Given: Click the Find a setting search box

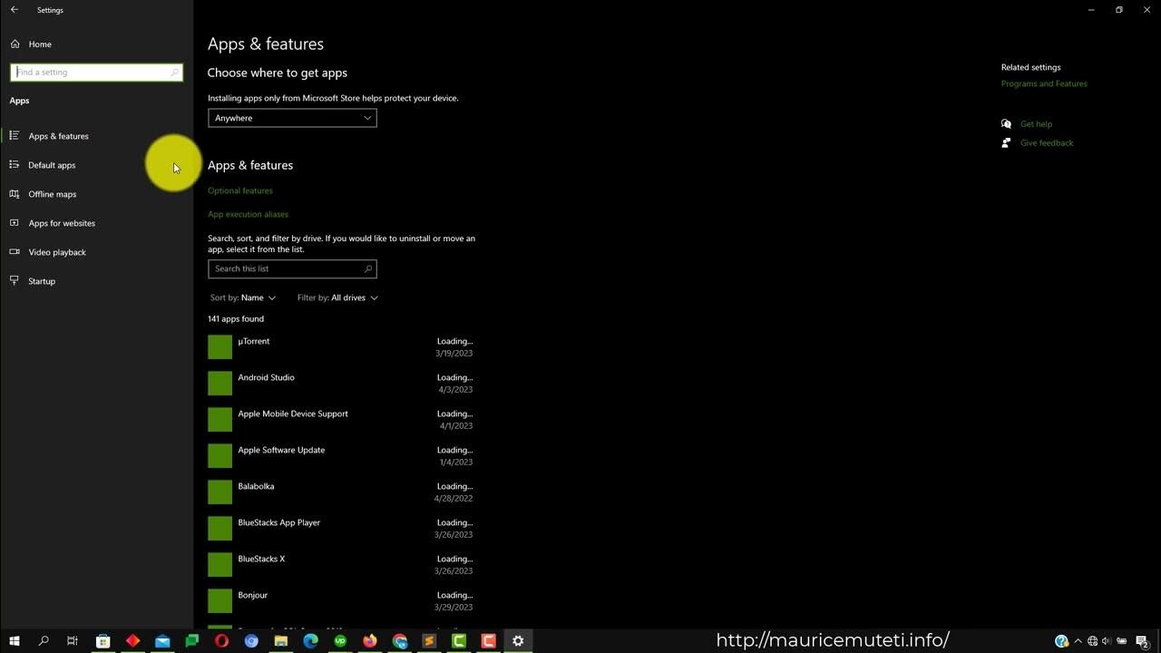Looking at the screenshot, I should [x=96, y=73].
